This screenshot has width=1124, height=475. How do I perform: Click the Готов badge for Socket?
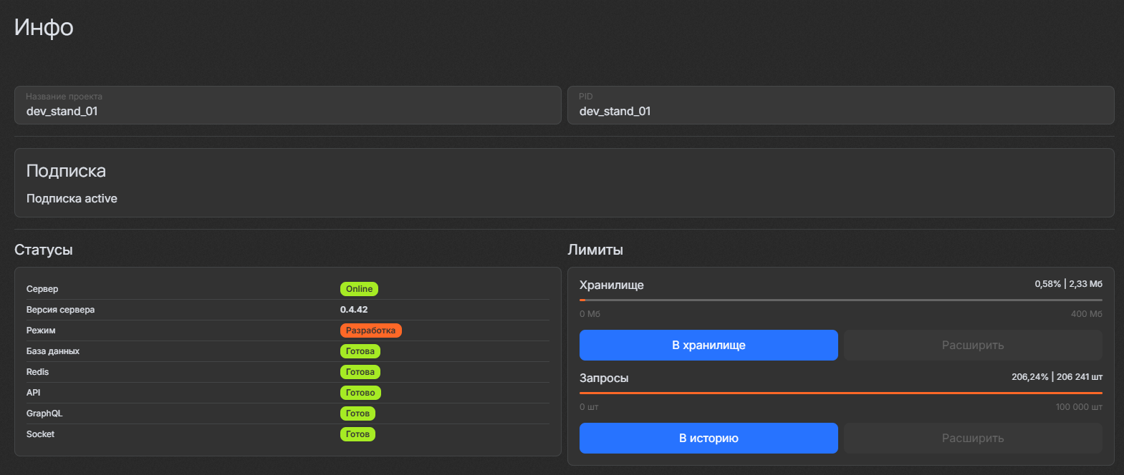[x=357, y=434]
